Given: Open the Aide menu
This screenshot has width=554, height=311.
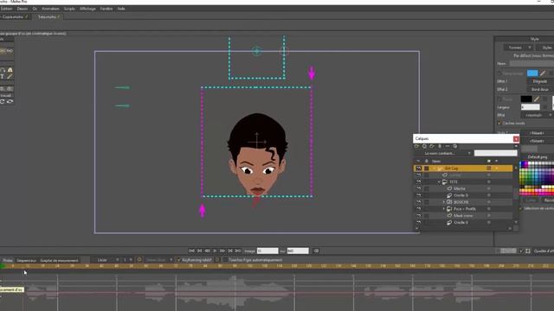Looking at the screenshot, I should tap(121, 9).
